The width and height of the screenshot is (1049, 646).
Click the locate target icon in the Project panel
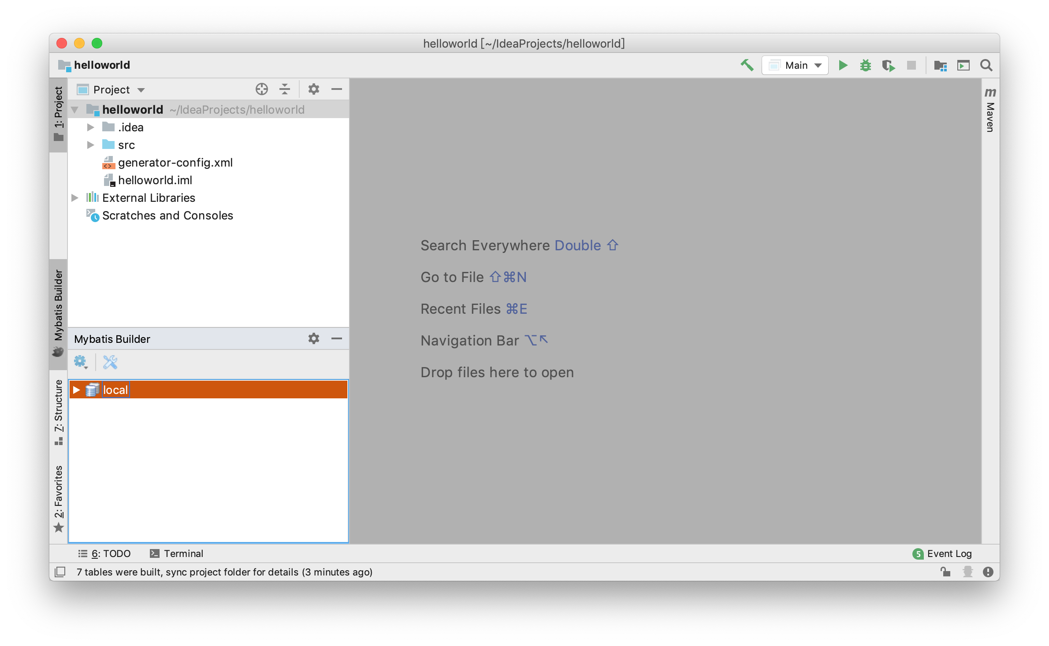[262, 89]
